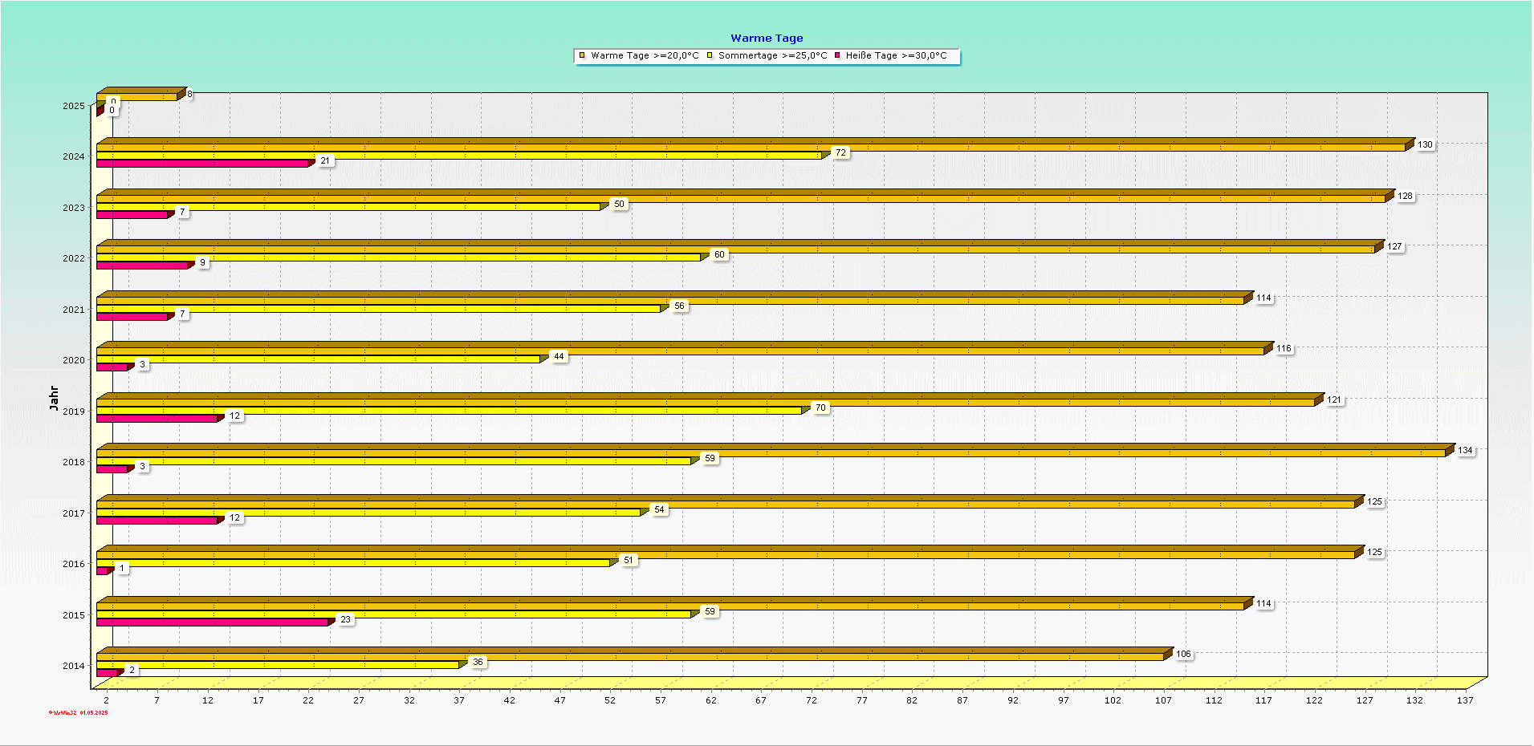Viewport: 1534px width, 746px height.
Task: Click the value label 56 for 2021
Action: (679, 306)
